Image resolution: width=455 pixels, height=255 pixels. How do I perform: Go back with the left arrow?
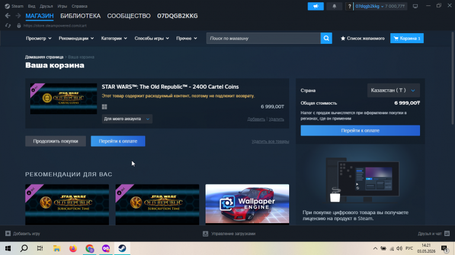point(8,16)
